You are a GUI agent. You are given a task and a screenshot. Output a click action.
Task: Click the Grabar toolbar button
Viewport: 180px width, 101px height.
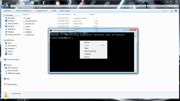click(x=54, y=11)
